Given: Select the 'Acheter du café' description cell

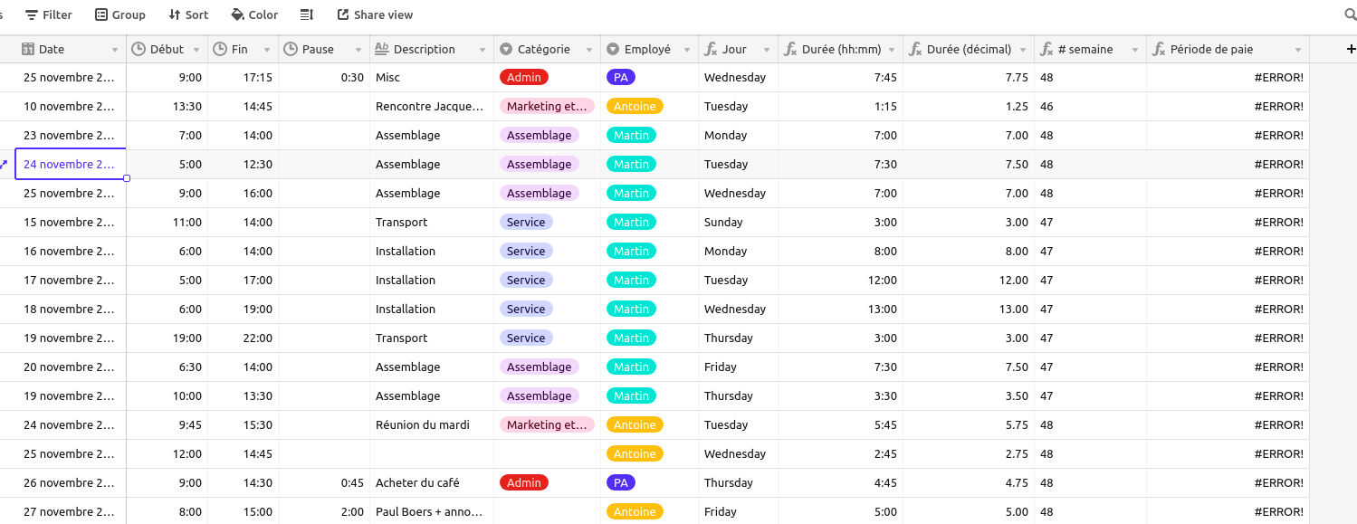Looking at the screenshot, I should [x=432, y=483].
